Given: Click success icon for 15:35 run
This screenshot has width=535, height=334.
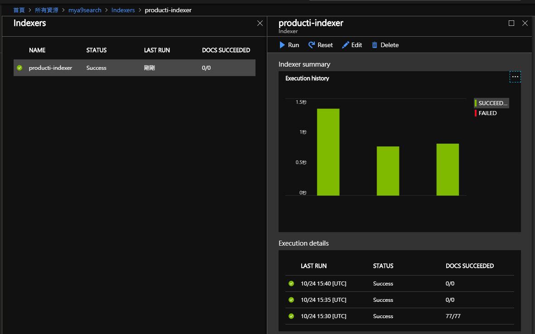Looking at the screenshot, I should click(x=291, y=300).
